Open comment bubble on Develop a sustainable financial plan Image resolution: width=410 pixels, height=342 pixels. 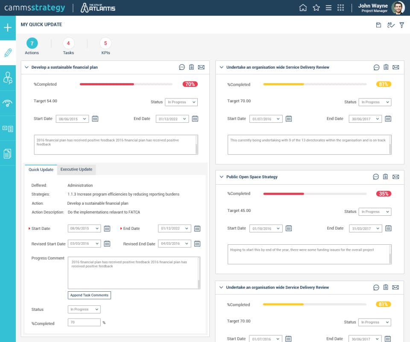click(182, 67)
